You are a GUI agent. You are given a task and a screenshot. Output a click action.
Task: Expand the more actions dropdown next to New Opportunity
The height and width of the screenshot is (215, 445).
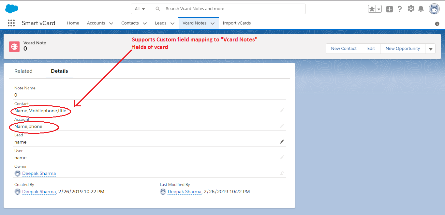[430, 49]
